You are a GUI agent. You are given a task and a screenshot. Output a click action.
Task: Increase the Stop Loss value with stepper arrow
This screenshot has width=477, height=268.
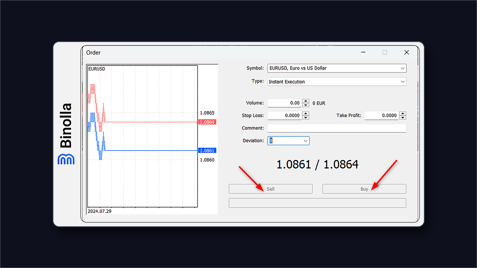click(306, 114)
